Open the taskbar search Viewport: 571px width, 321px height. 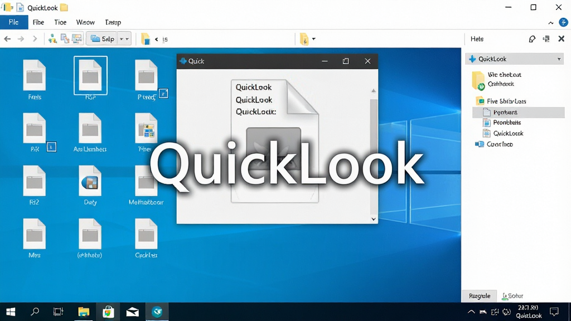(x=35, y=312)
